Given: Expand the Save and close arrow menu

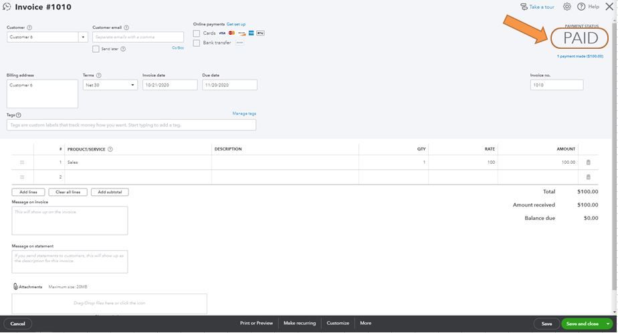Looking at the screenshot, I should 608,324.
